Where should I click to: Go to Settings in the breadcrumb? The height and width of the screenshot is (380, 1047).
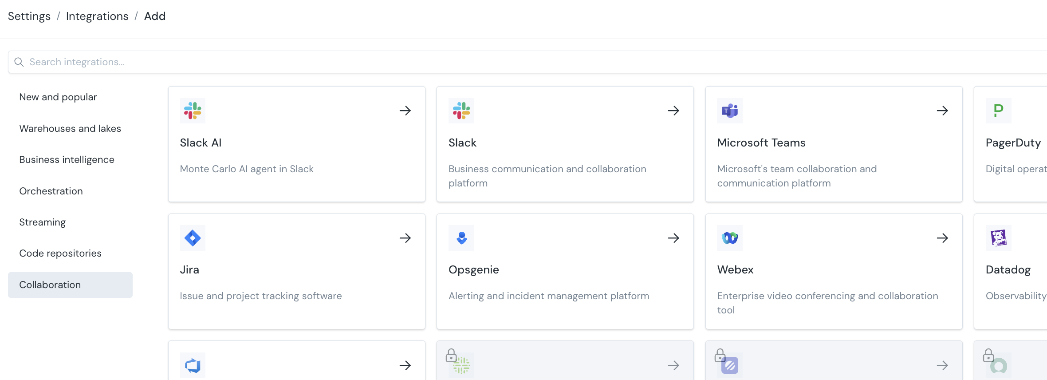click(x=29, y=16)
